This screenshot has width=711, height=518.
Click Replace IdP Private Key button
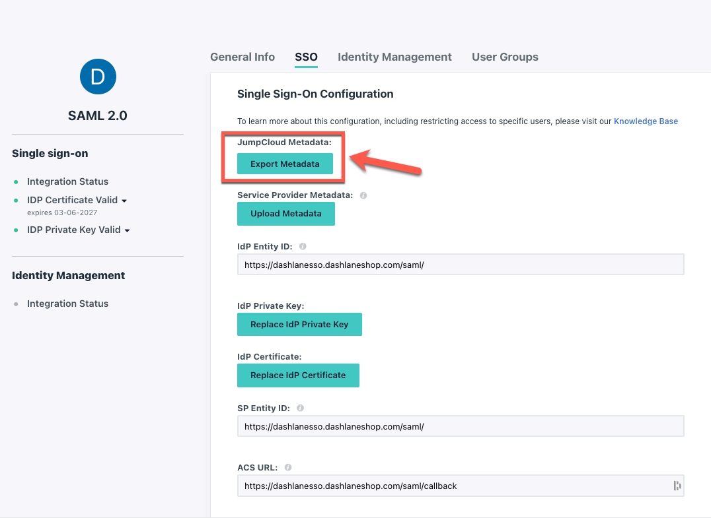299,324
